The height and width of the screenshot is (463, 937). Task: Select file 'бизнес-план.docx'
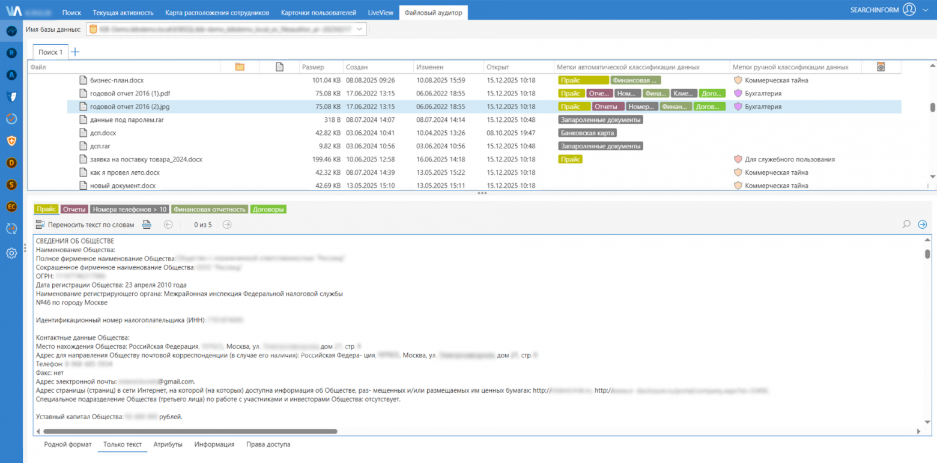(x=117, y=80)
